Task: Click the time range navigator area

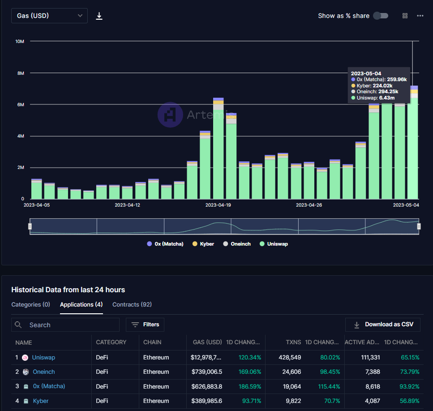Action: 224,226
